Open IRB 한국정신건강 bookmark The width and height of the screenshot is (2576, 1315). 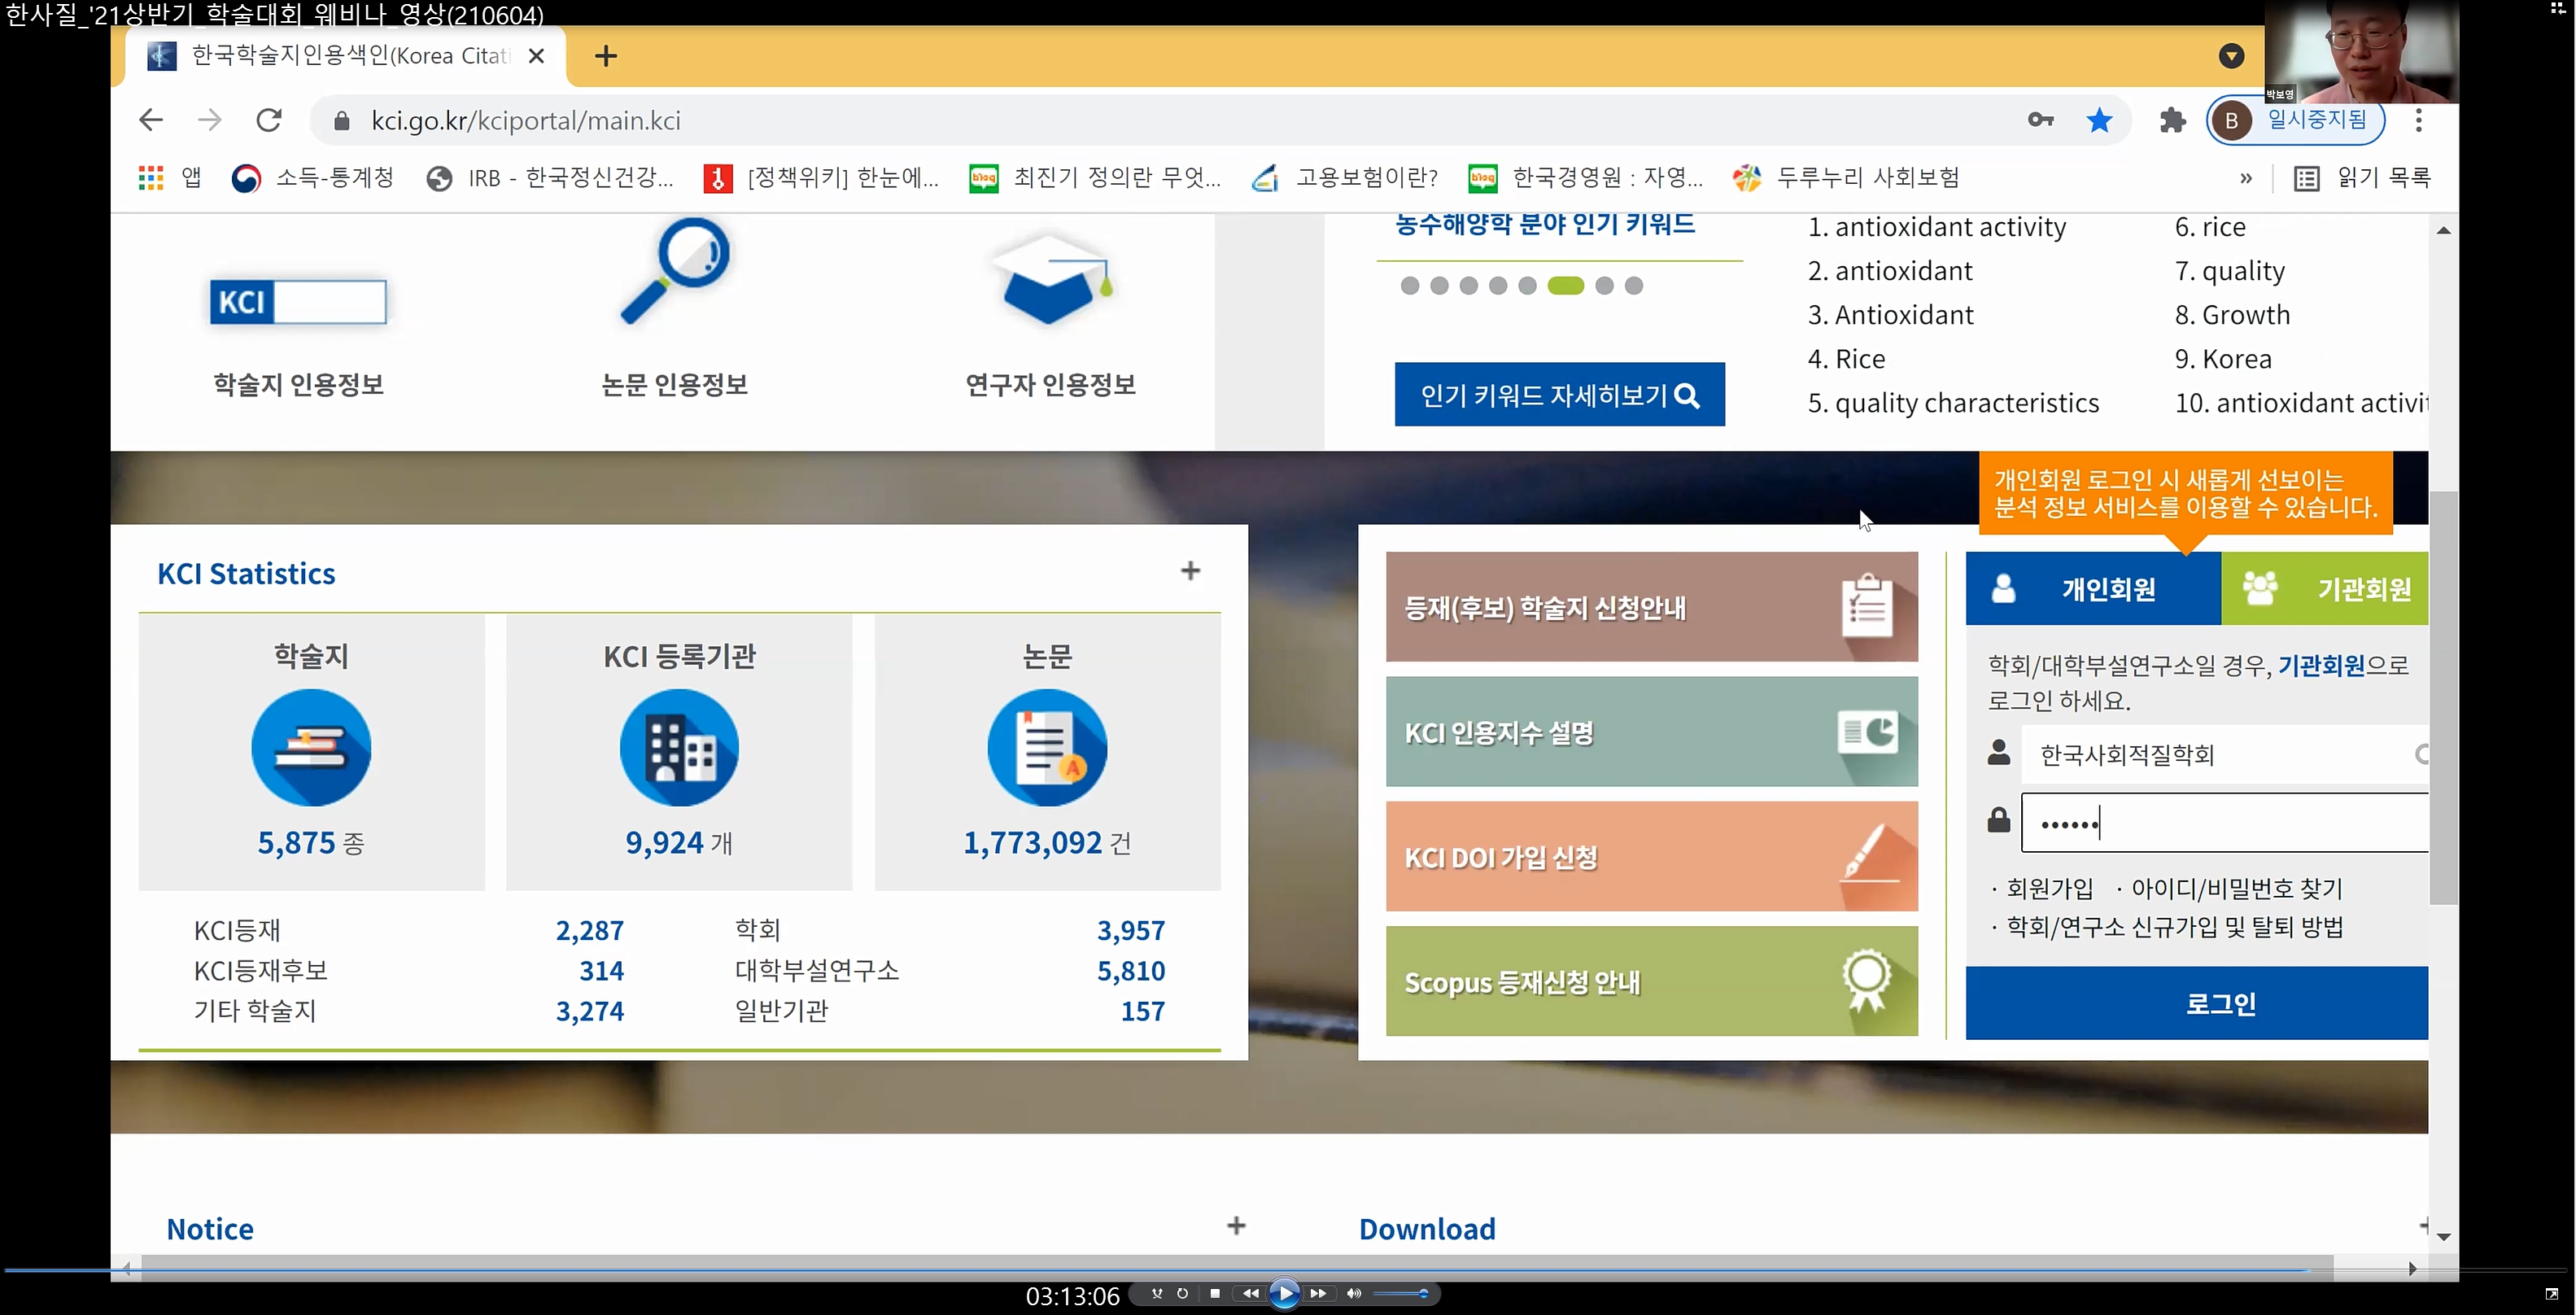550,178
